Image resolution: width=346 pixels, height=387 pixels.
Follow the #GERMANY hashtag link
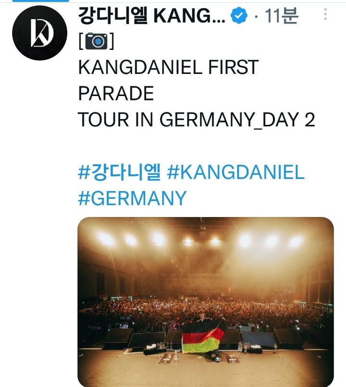click(132, 197)
